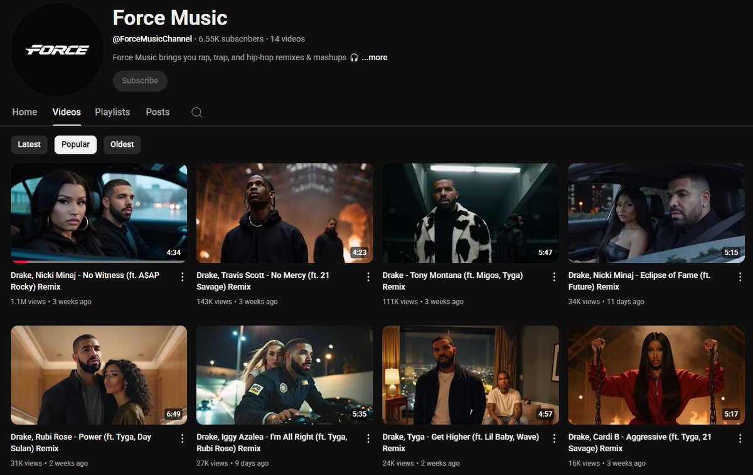This screenshot has width=753, height=475.
Task: Open more options for Eclipse of Fame Remix
Action: click(740, 277)
